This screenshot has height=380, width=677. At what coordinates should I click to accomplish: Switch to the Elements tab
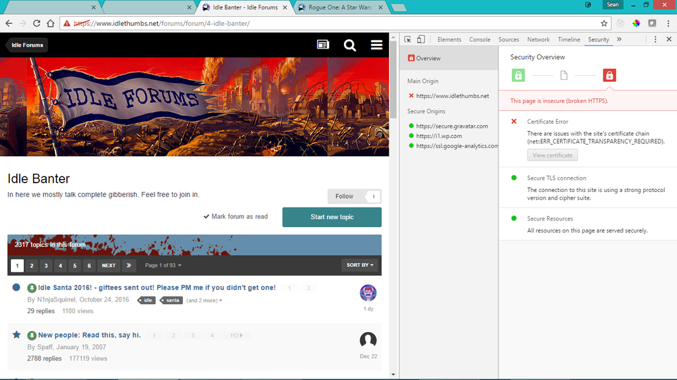[x=449, y=39]
